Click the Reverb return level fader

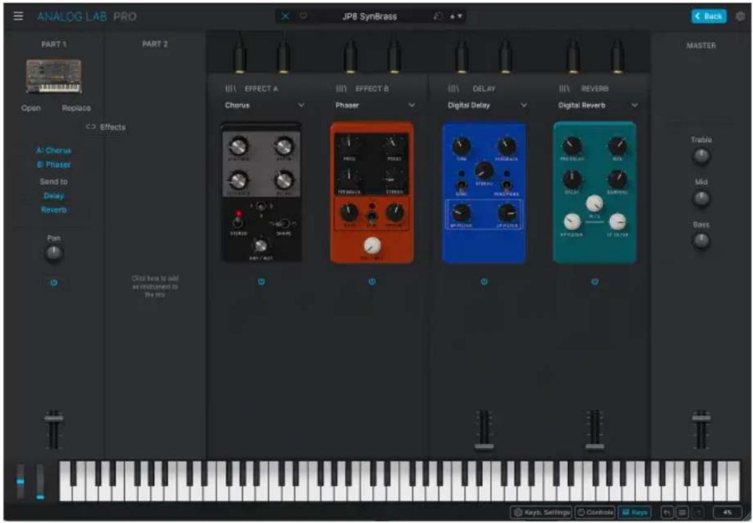click(x=595, y=446)
